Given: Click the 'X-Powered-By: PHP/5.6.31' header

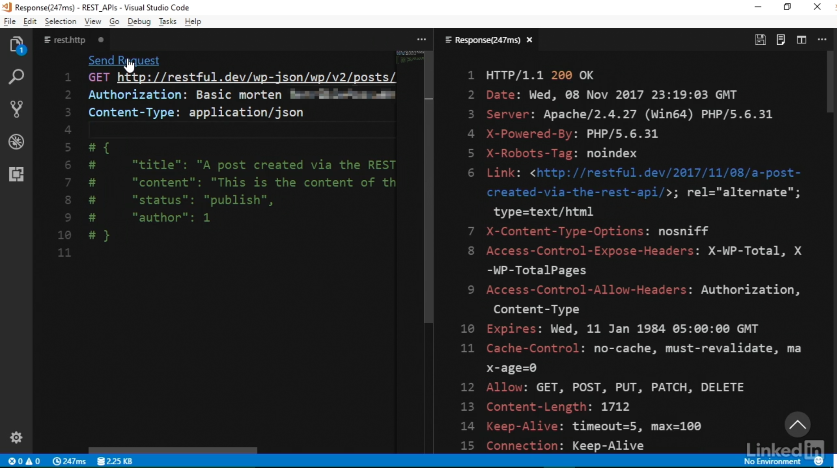Looking at the screenshot, I should tap(572, 134).
